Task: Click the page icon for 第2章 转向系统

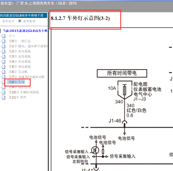Action: pyautogui.click(x=4, y=51)
